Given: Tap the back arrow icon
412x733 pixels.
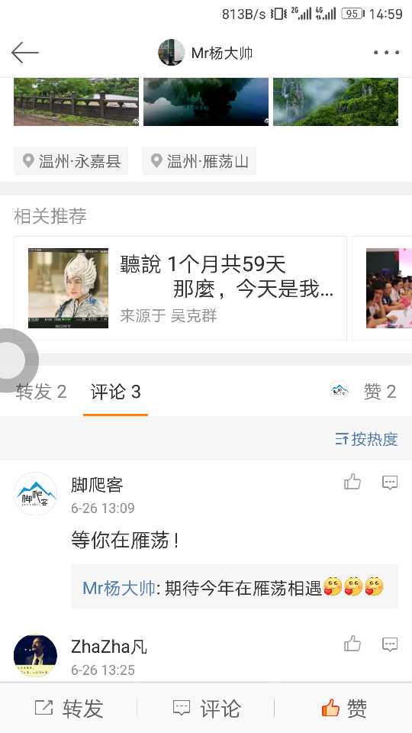Looking at the screenshot, I should click(x=24, y=53).
